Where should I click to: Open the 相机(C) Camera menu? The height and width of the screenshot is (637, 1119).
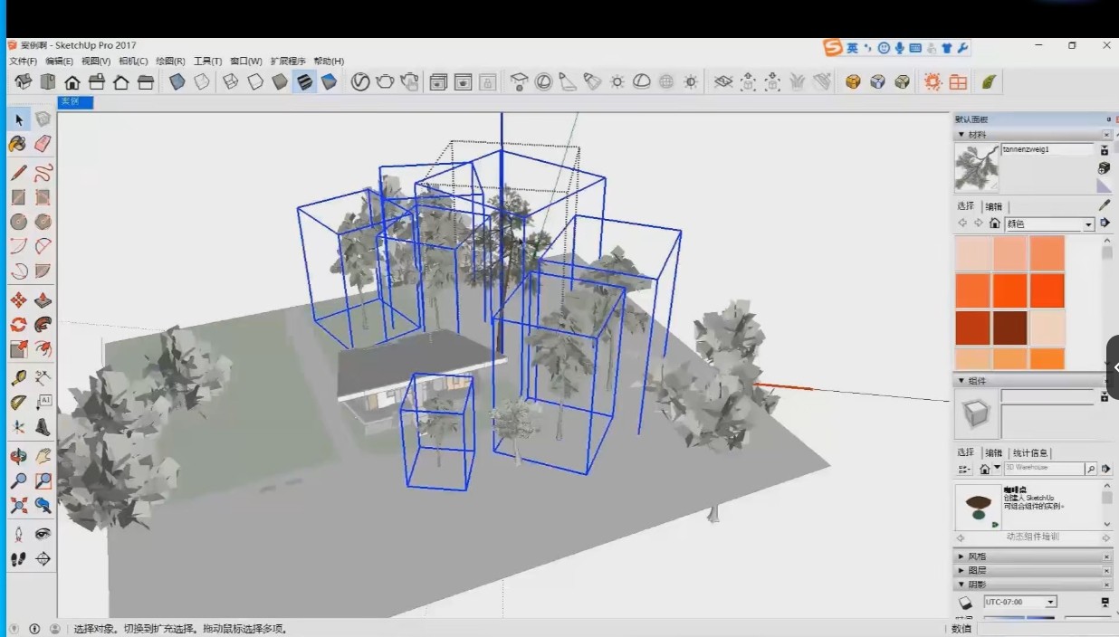coord(132,62)
